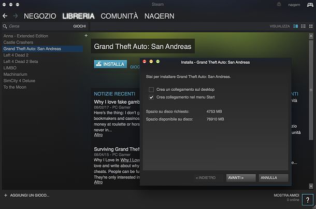Go forward with the right arrow
Image resolution: width=316 pixels, height=209 pixels.
tap(16, 16)
